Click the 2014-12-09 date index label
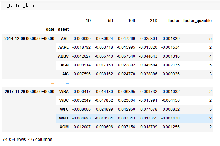Viewport: 220px width, 146px height. [x=29, y=39]
